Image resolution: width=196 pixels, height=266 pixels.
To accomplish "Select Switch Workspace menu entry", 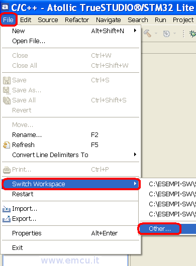I will pos(71,184).
